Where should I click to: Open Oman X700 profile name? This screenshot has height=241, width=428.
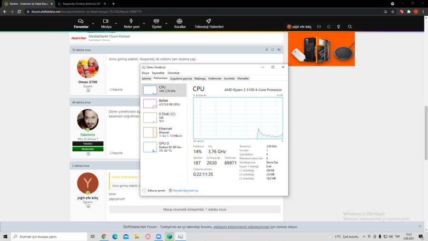88,82
